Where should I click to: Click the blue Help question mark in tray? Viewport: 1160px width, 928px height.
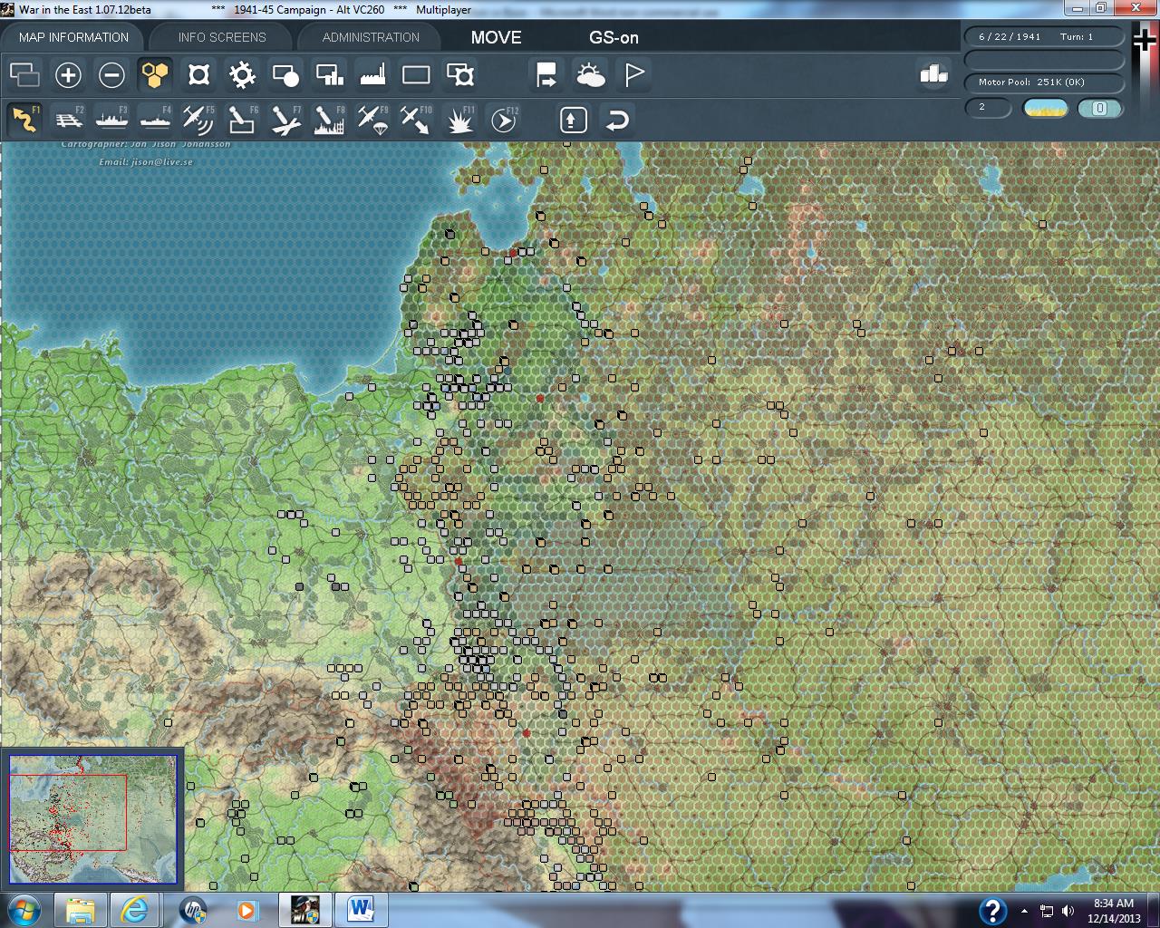(x=992, y=910)
